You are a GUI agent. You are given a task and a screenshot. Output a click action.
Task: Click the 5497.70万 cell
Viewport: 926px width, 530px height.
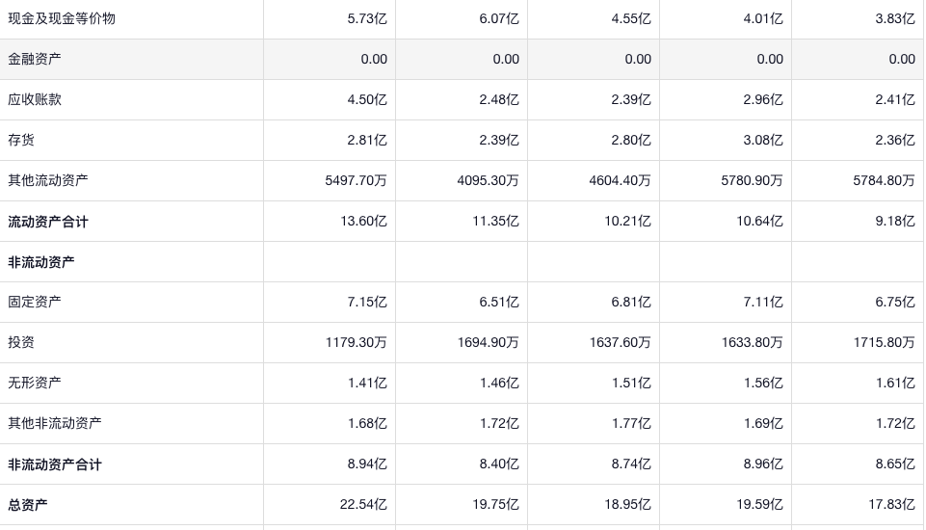click(357, 180)
